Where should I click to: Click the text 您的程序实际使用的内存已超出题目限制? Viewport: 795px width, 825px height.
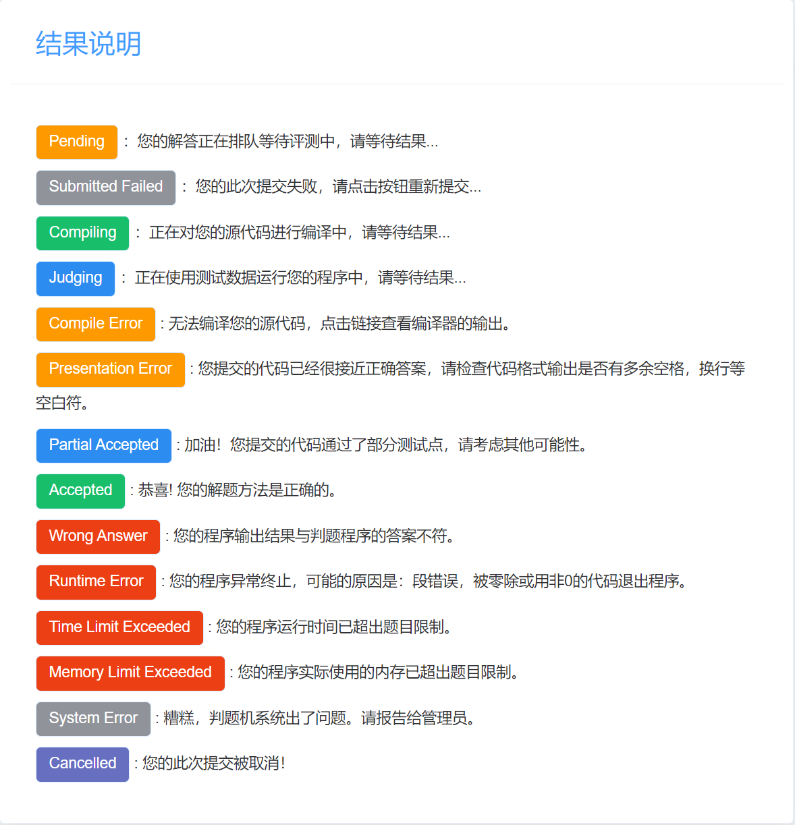(374, 673)
